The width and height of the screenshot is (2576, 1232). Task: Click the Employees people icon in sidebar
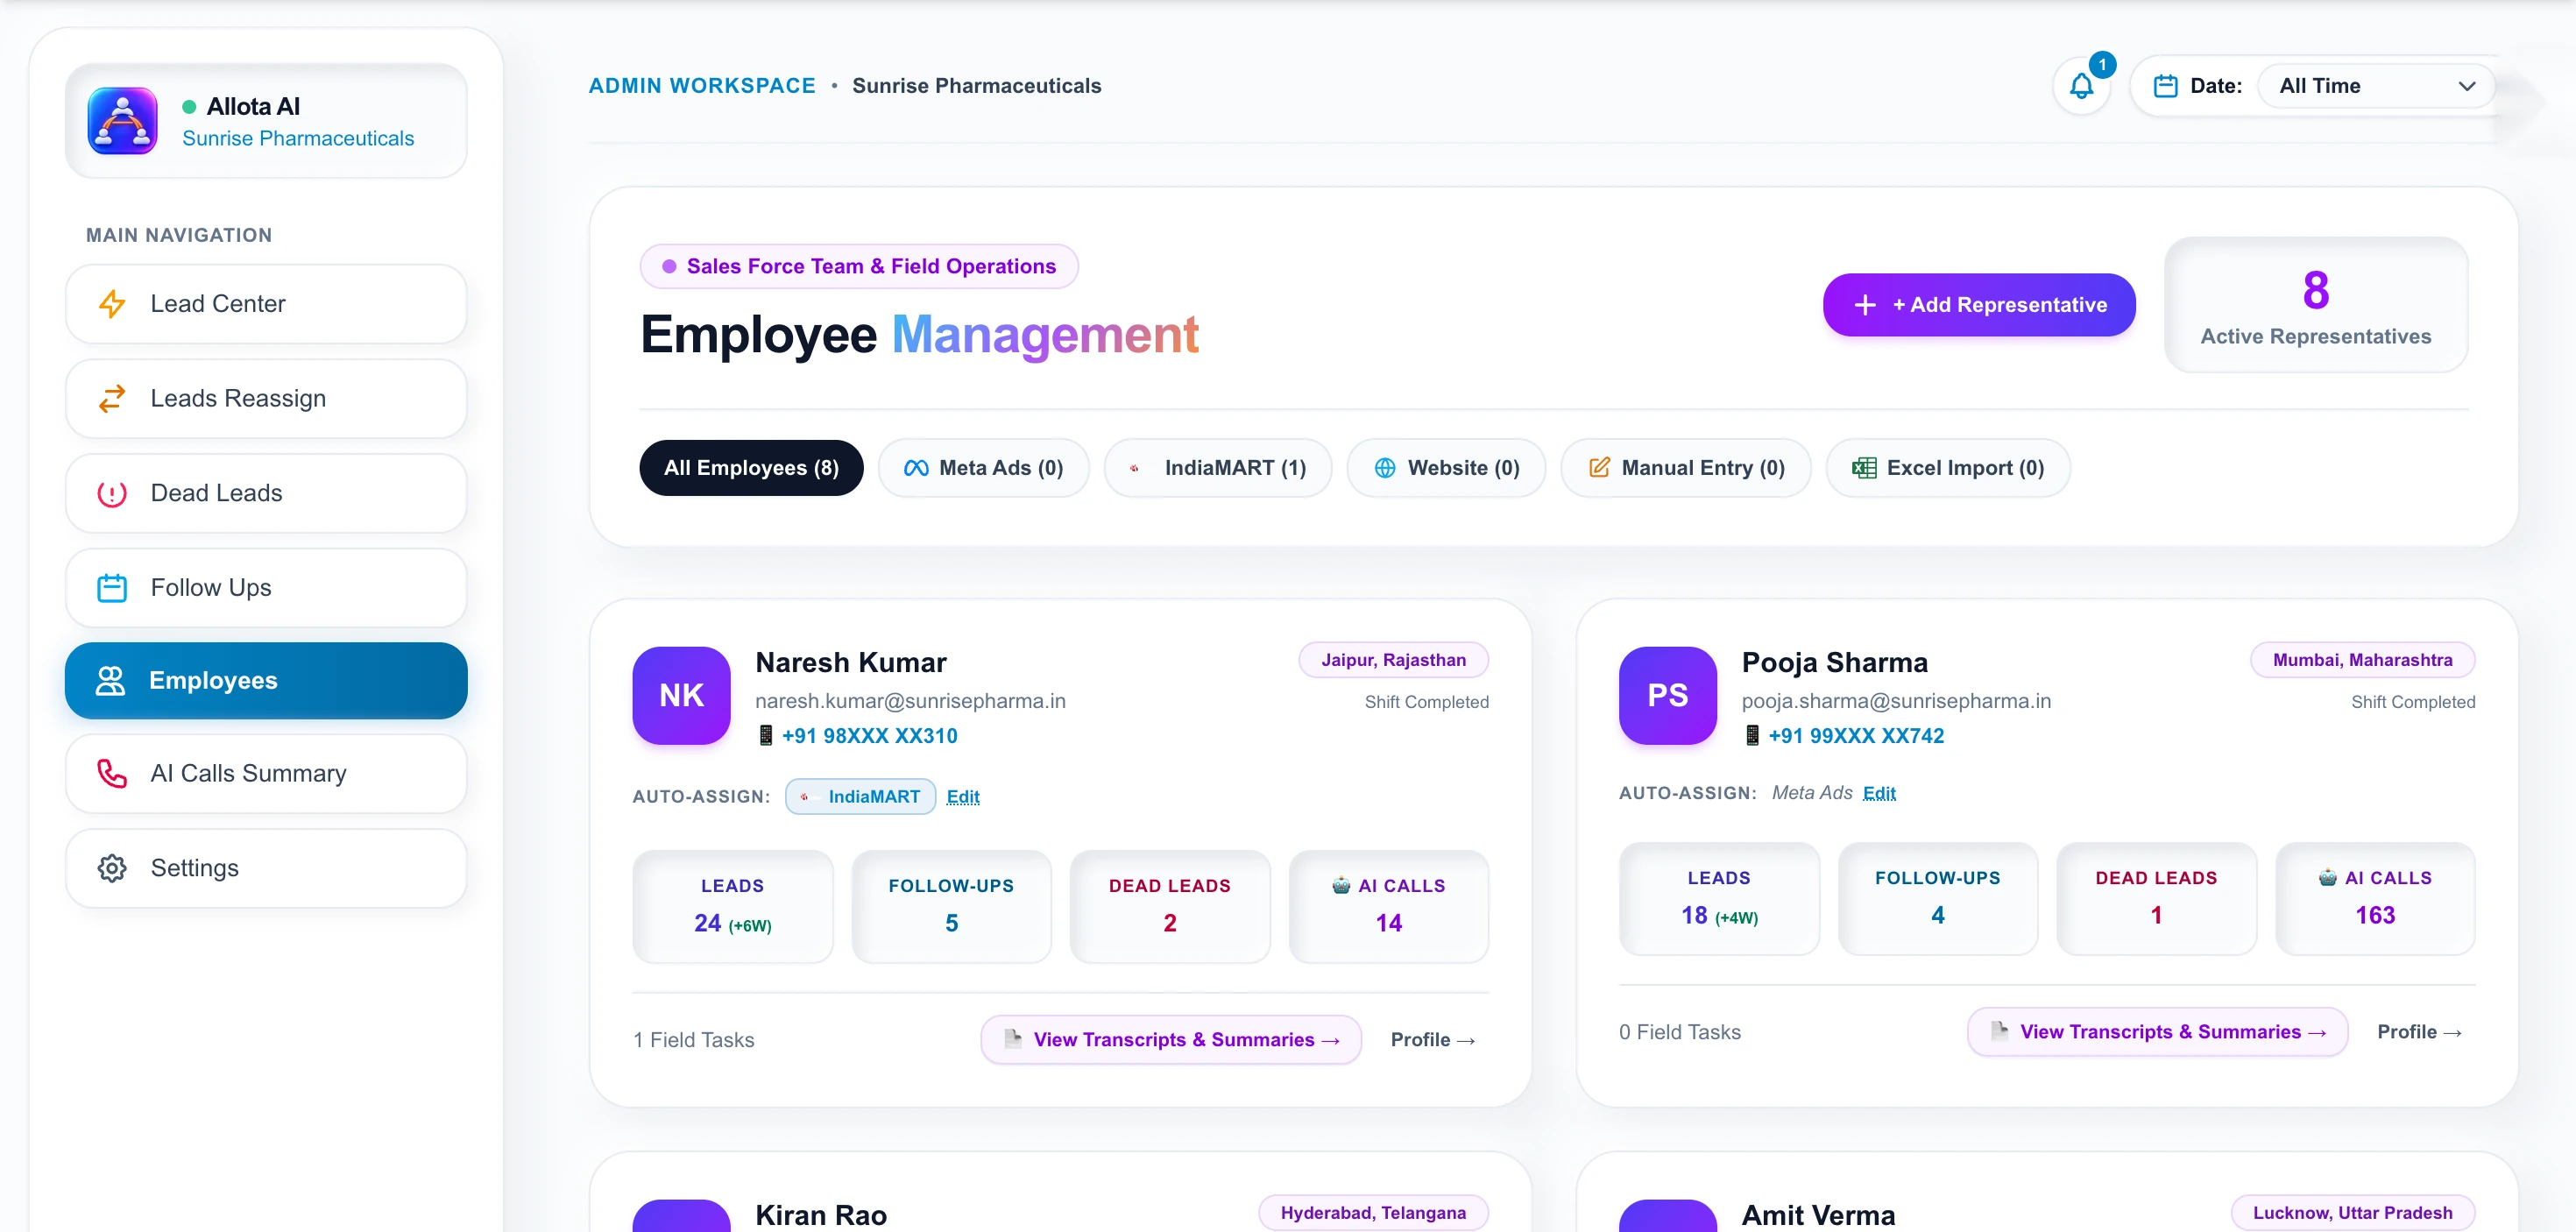click(110, 681)
